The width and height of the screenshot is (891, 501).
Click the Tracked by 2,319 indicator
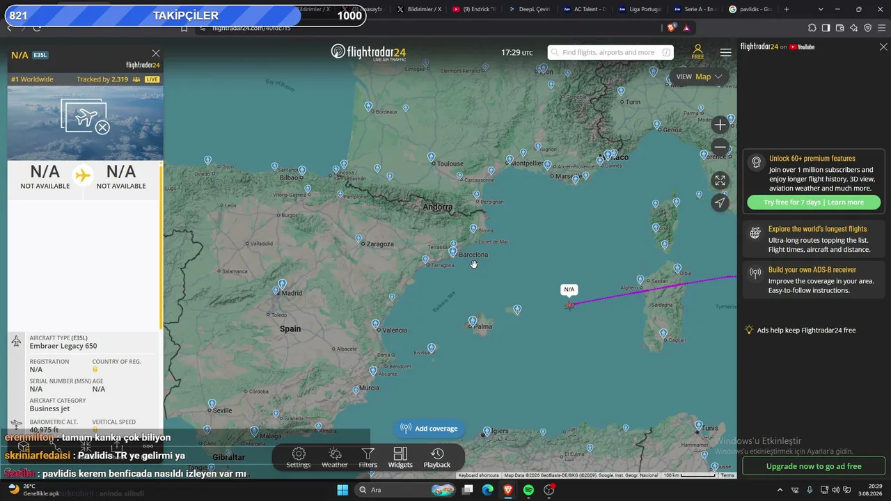click(x=109, y=79)
